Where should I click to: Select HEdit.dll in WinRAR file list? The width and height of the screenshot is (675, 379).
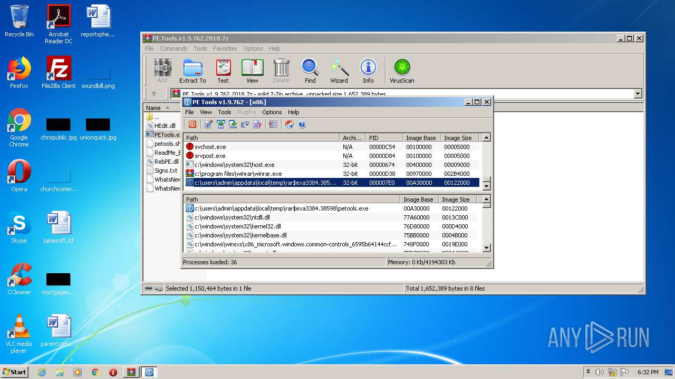(x=163, y=126)
